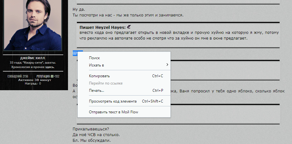The height and width of the screenshot is (144, 292).
Task: Click the 'Пишет Heyzel Hayes:' quote header
Action: coord(103,28)
